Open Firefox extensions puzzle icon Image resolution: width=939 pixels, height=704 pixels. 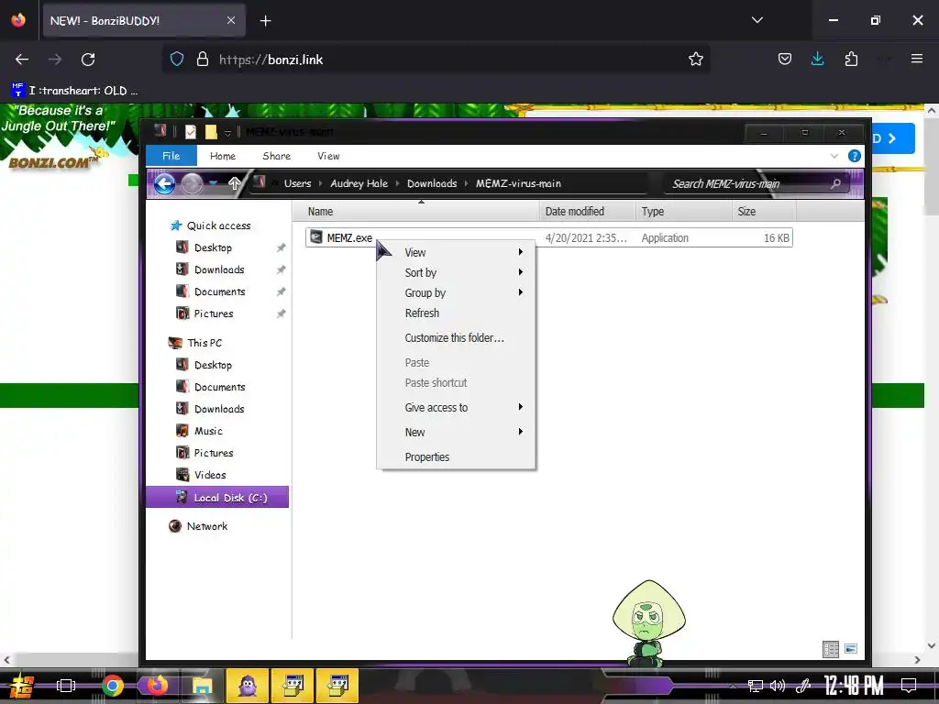[851, 60]
